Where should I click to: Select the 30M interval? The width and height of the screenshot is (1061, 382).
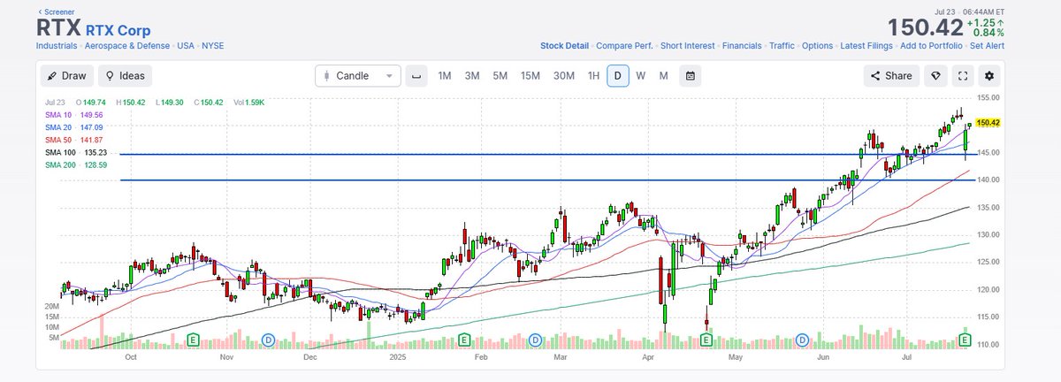pyautogui.click(x=564, y=76)
